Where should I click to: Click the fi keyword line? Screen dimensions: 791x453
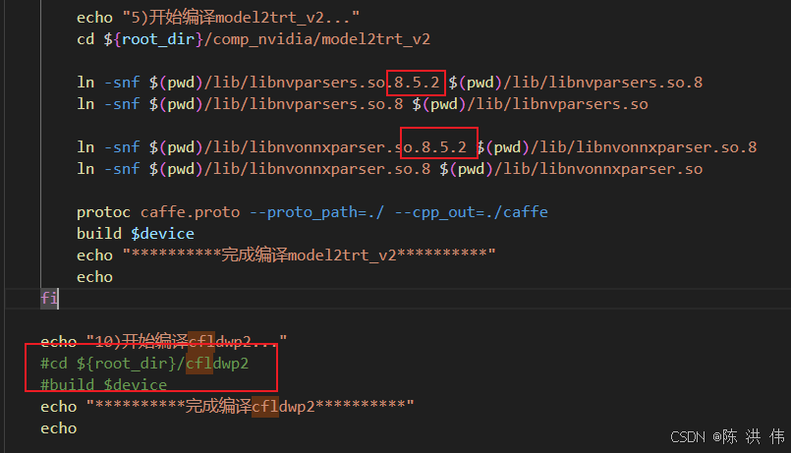49,299
